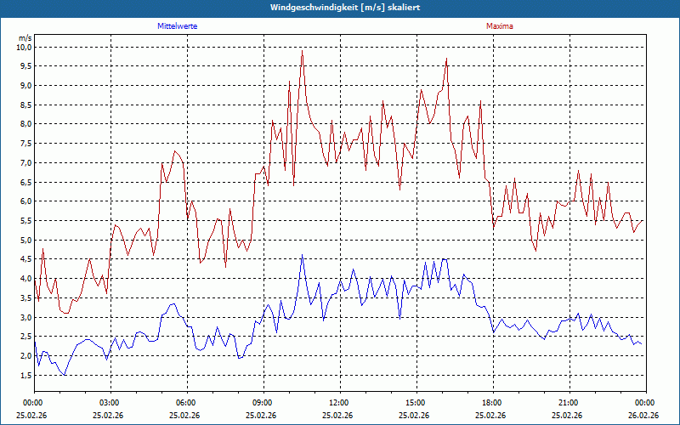Viewport: 680px width, 425px height.
Task: Click the red peak just after 15:00
Action: (x=421, y=90)
